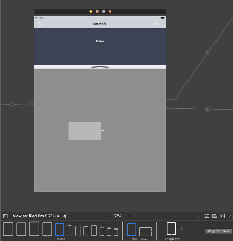Click the 退室 bar button in navigation bar
This screenshot has width=233, height=241.
(x=155, y=24)
